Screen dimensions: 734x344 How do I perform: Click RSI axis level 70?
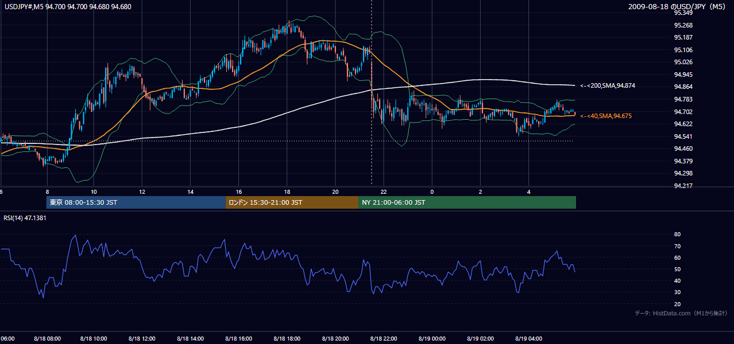click(677, 246)
